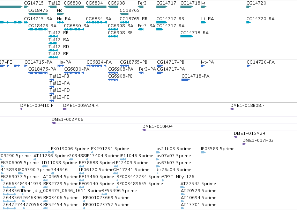Click transcript CG14720-RA
This screenshot has width=297, height=210.
260,19
